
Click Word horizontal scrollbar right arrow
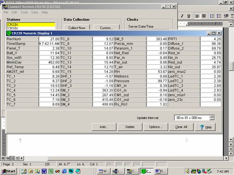(226, 158)
